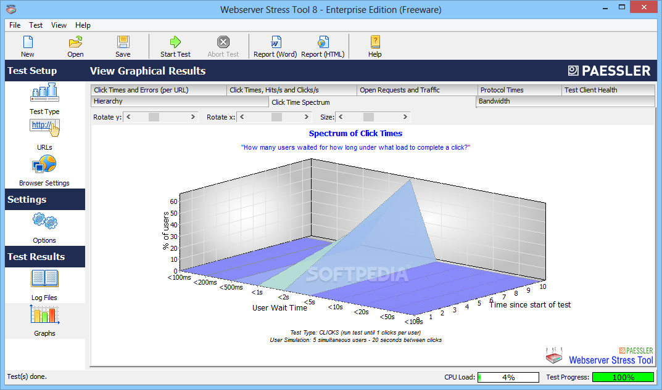Open the View menu
The height and width of the screenshot is (390, 662).
[59, 25]
